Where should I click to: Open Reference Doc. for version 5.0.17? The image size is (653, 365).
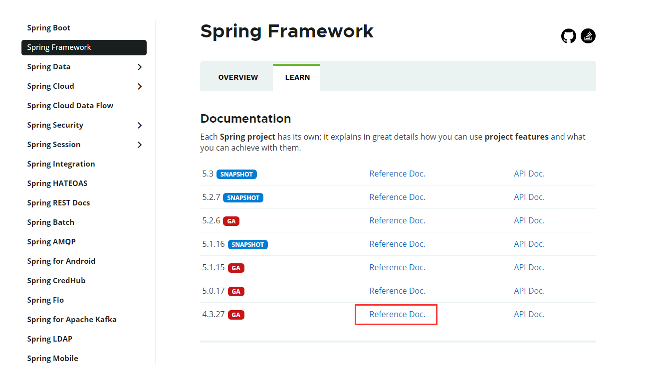[x=397, y=291]
